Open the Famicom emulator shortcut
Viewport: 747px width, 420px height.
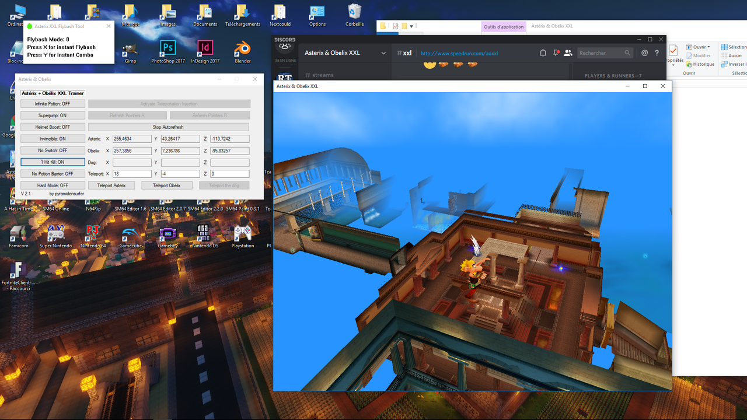click(x=18, y=237)
